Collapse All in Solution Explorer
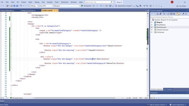This screenshot has width=189, height=106. click(x=171, y=14)
